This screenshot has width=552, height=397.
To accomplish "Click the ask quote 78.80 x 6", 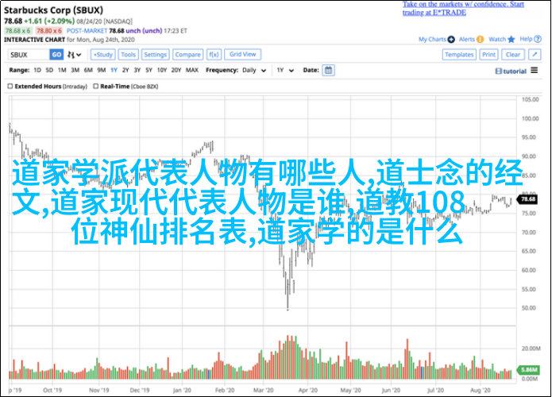I will click(x=49, y=31).
